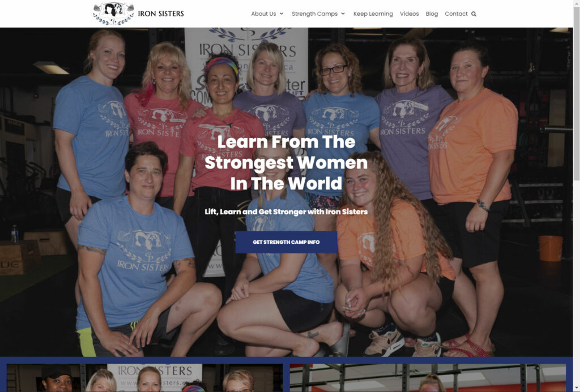Open the bottom-left group photo thumbnail
The height and width of the screenshot is (392, 580).
(144, 378)
